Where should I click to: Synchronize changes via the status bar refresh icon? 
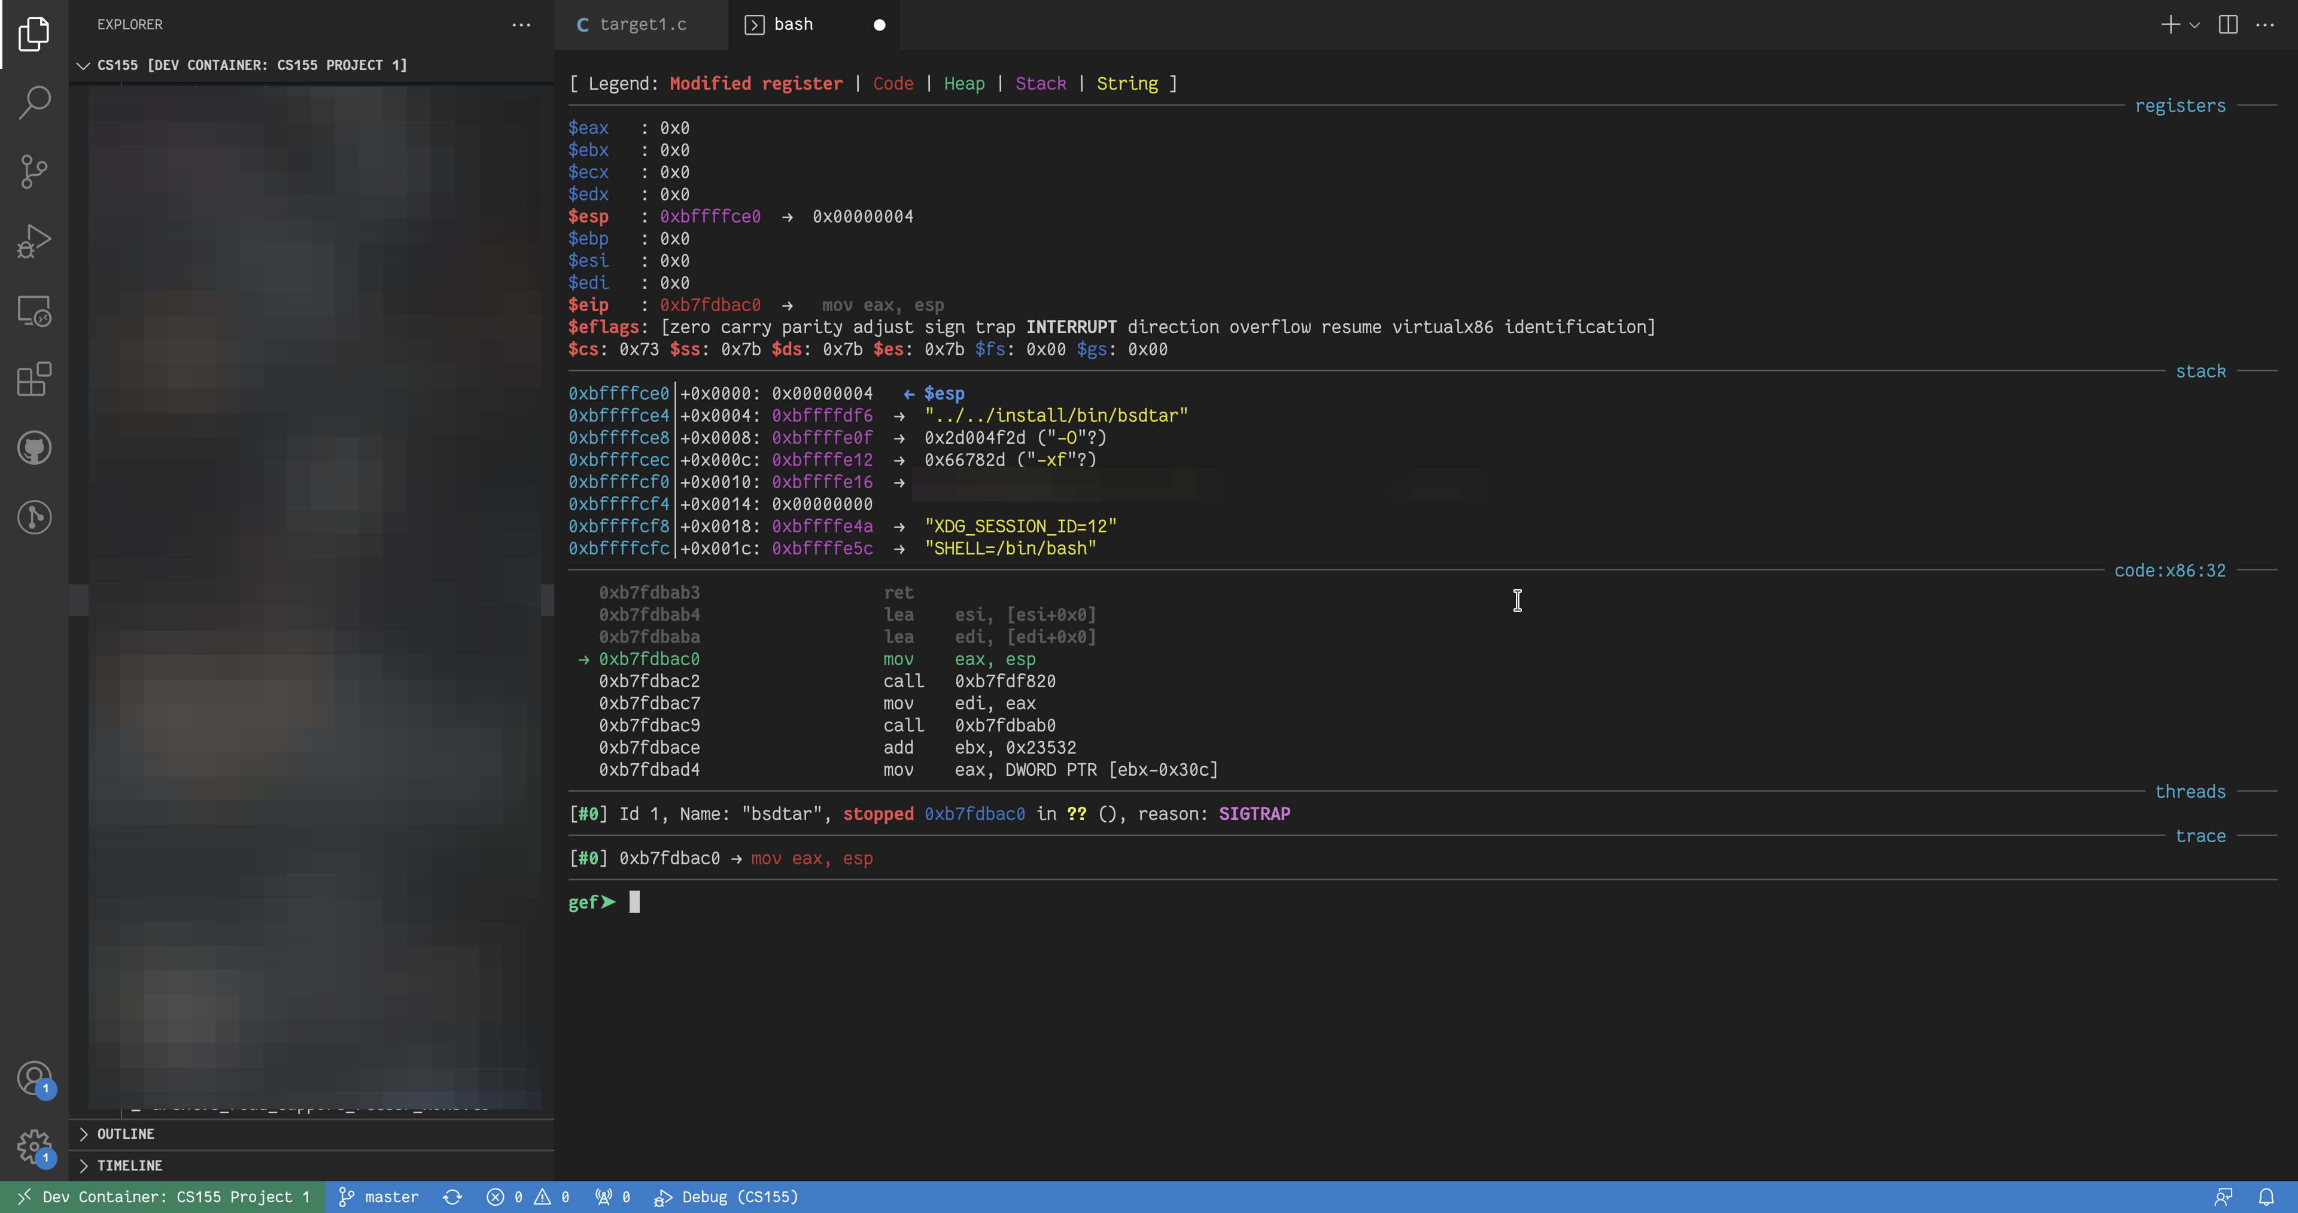453,1197
